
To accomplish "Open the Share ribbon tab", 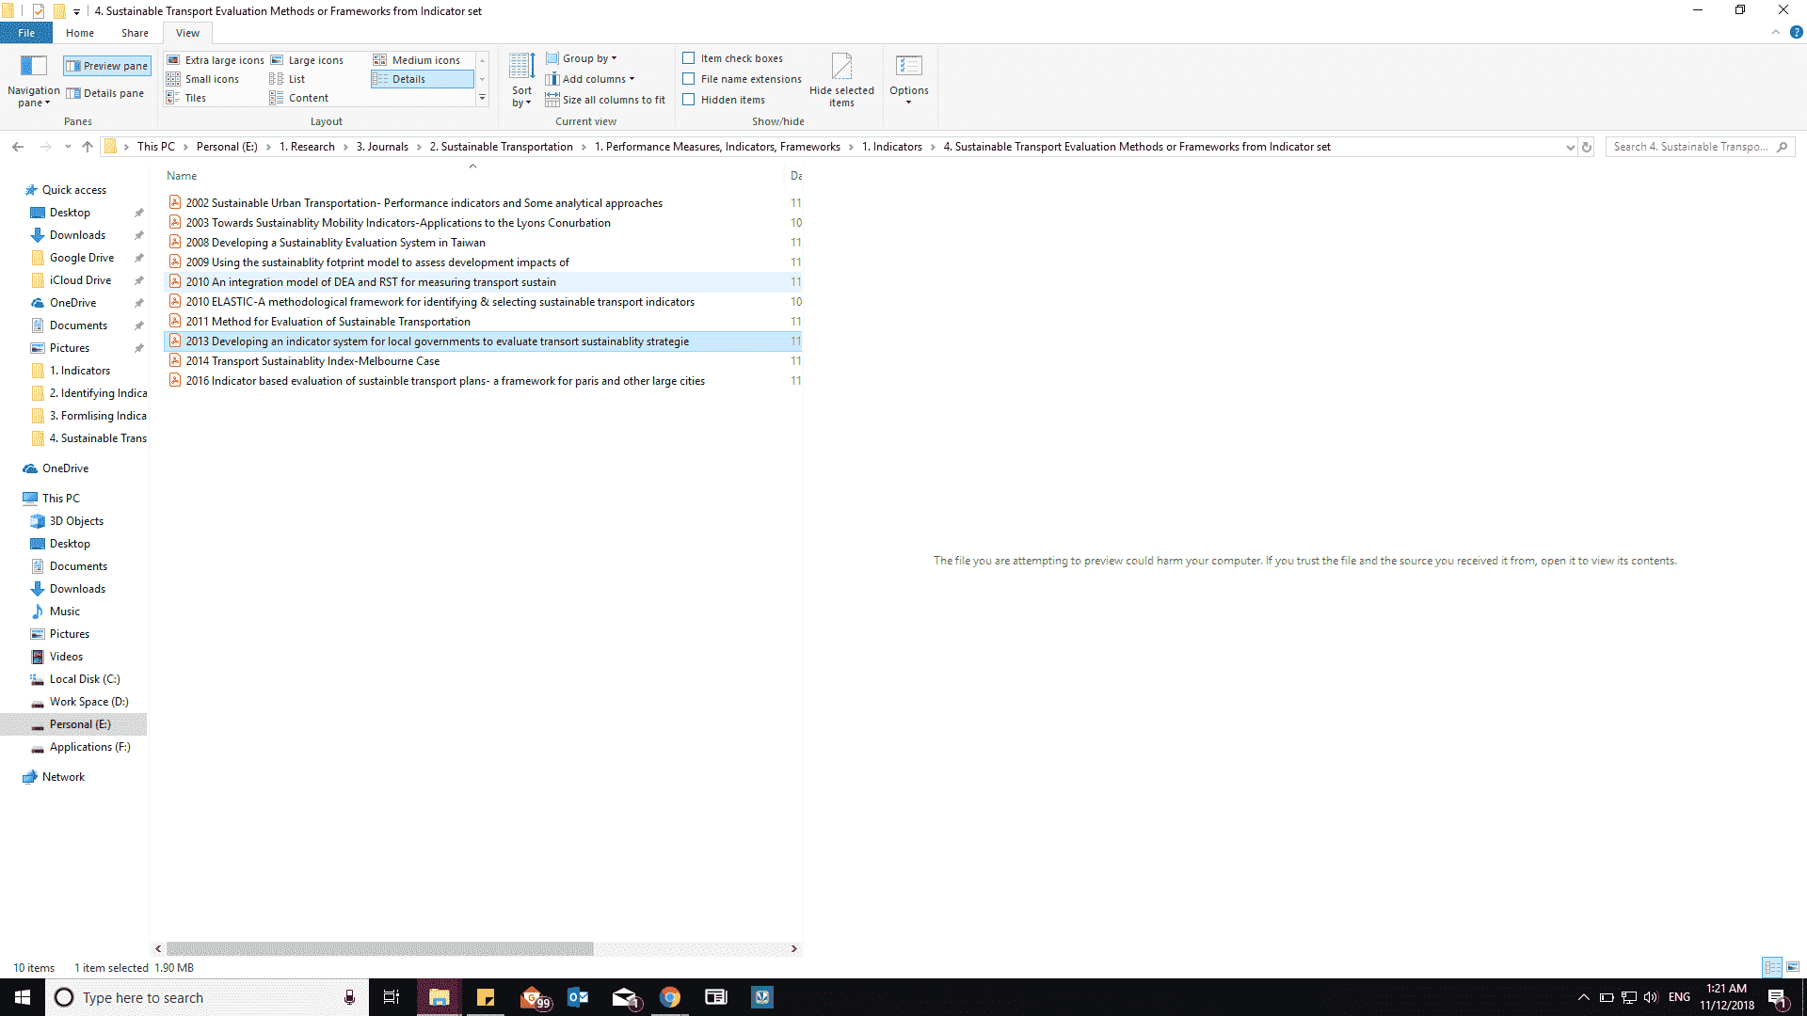I will tap(135, 32).
